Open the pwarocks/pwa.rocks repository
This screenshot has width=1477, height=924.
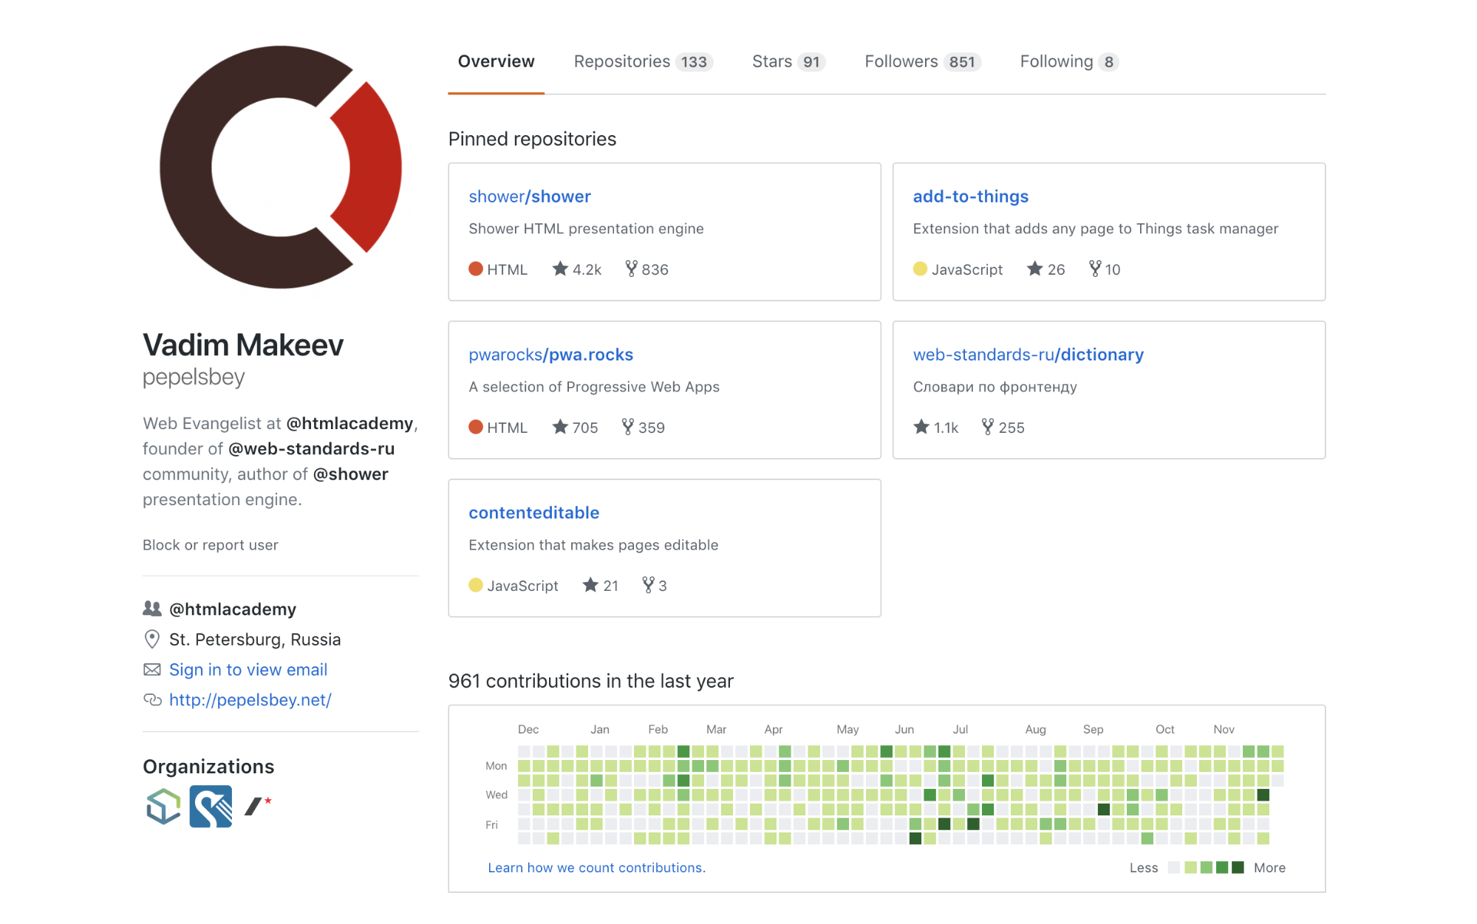click(x=550, y=355)
